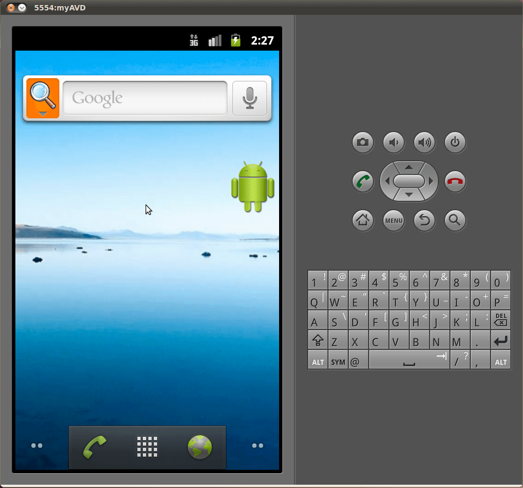Click the D-pad right arrow
The height and width of the screenshot is (488, 523).
pyautogui.click(x=431, y=182)
